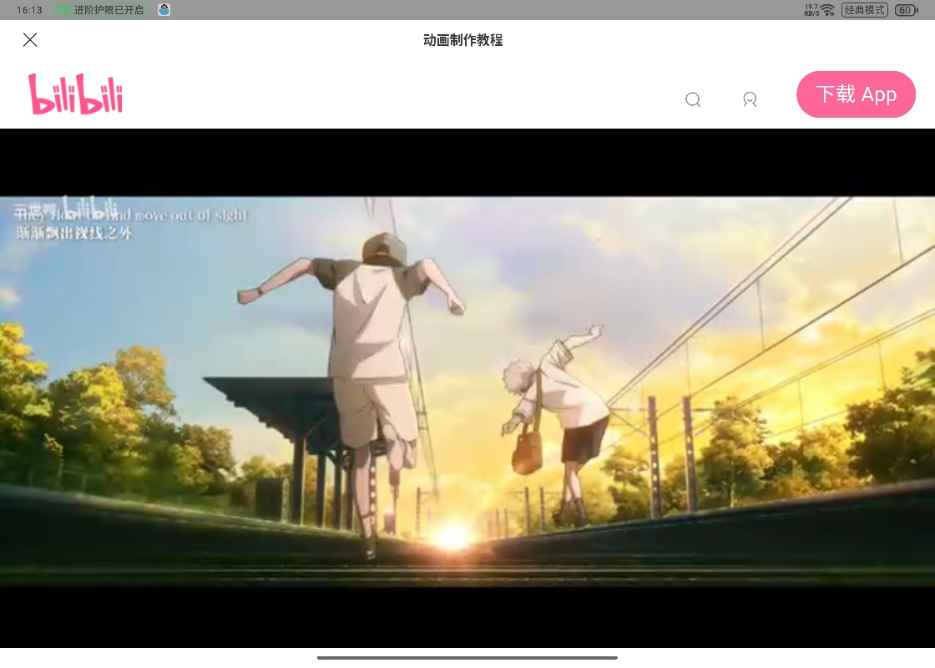Tap the blue app notification icon

pyautogui.click(x=164, y=9)
